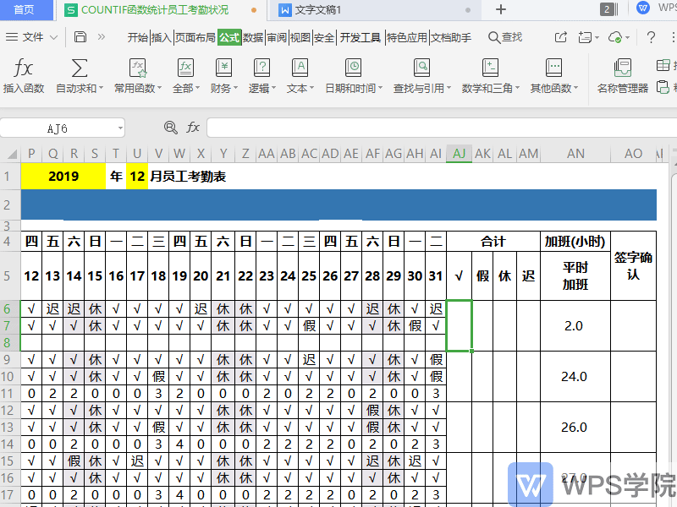Click the overtime value 26.0 cell
The image size is (677, 507).
[x=575, y=428]
